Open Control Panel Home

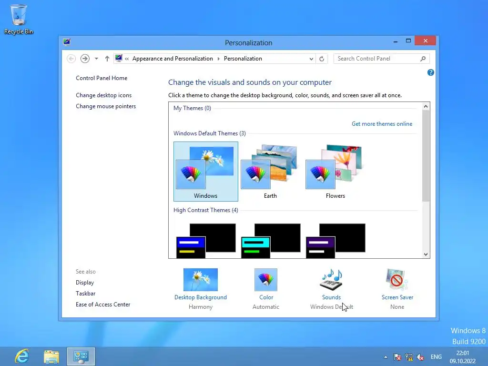click(102, 78)
